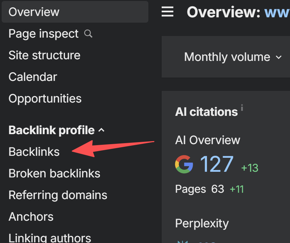This screenshot has height=243, width=290.
Task: Open the Anchors report
Action: tap(31, 217)
